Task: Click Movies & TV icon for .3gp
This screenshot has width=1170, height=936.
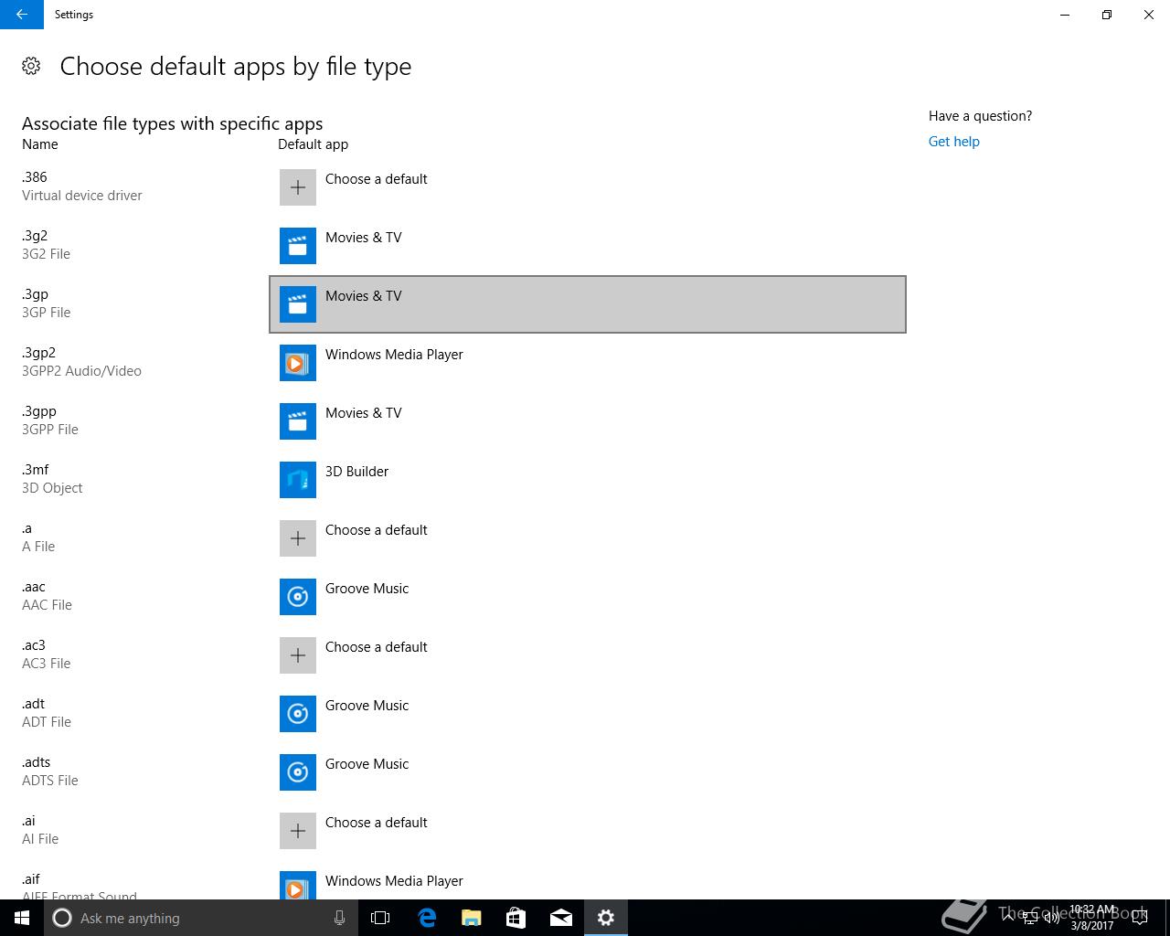Action: tap(298, 304)
